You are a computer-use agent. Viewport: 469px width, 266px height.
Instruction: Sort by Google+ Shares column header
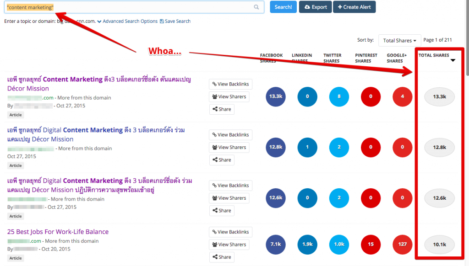(x=397, y=58)
